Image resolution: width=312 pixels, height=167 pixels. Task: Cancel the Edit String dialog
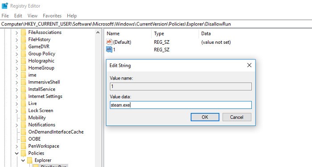[237, 117]
